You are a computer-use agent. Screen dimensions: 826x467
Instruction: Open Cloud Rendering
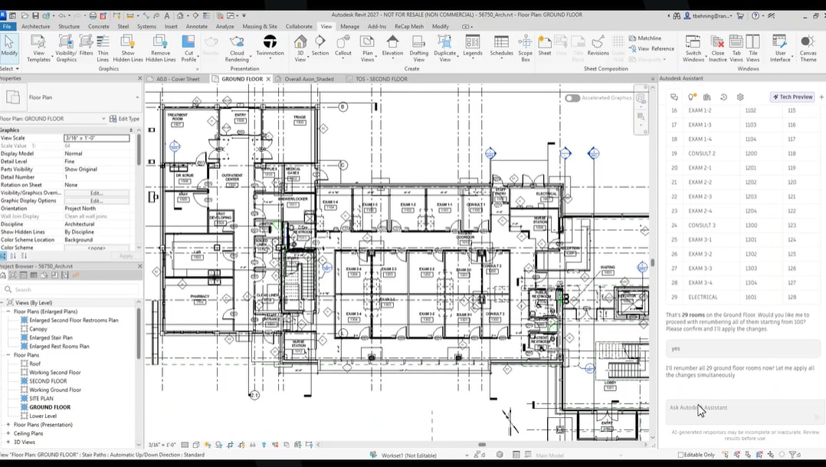(237, 48)
